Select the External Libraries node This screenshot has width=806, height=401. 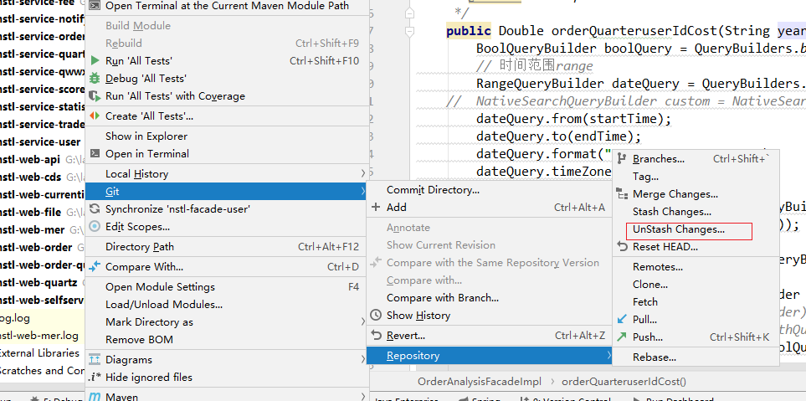[39, 352]
